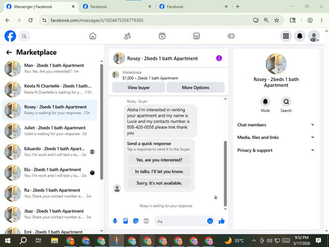This screenshot has width=329, height=247.
Task: Click Marketplace listing $1,000 - 2beds 1 bath Apartment
Action: point(150,78)
